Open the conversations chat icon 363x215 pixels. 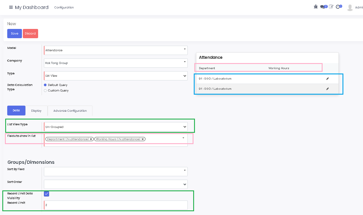(323, 7)
